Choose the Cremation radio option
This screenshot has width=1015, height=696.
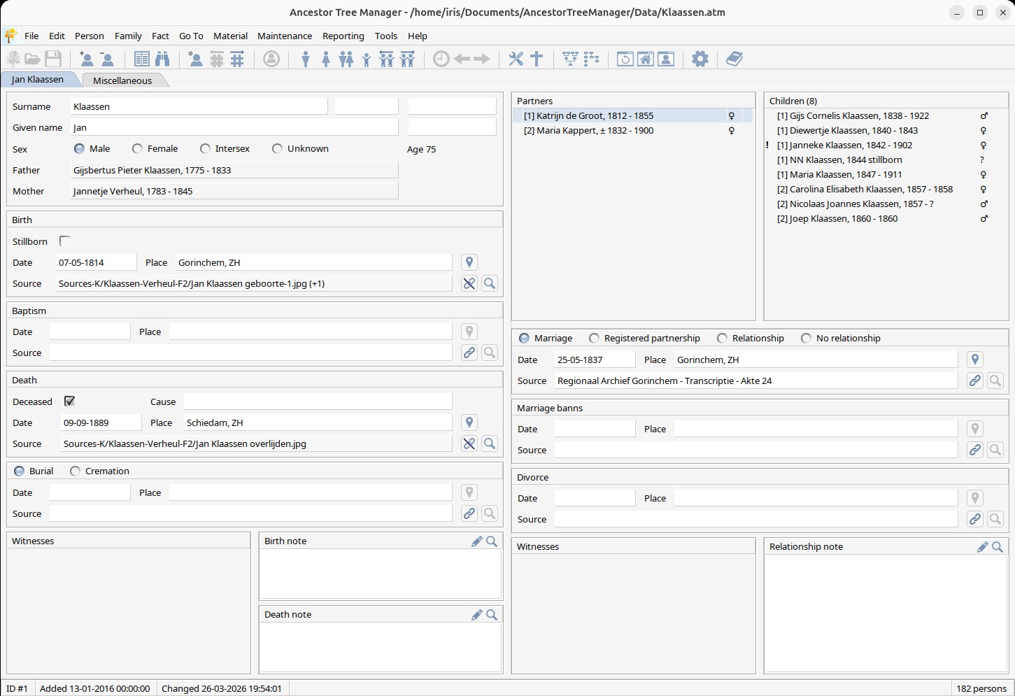76,471
